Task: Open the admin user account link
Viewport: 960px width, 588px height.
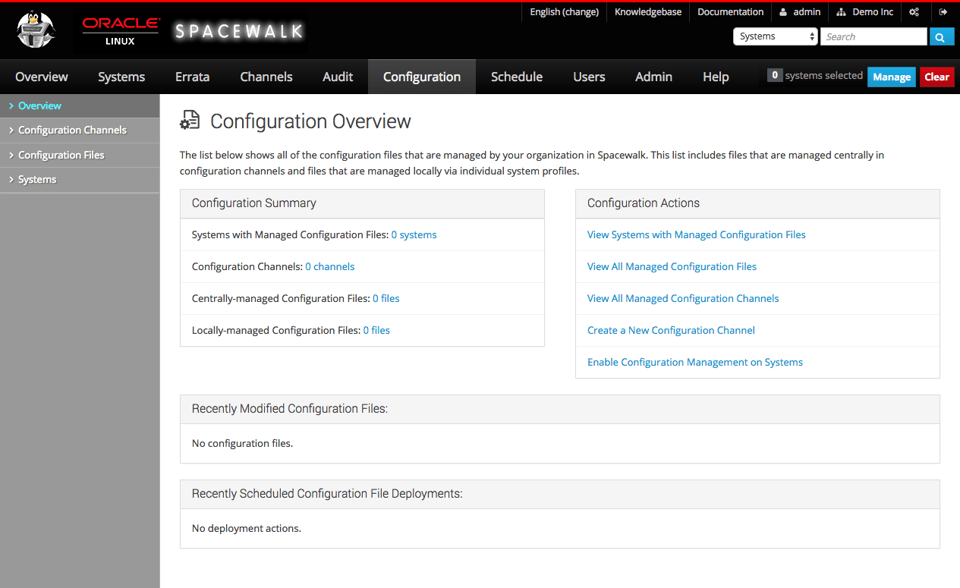Action: coord(800,12)
